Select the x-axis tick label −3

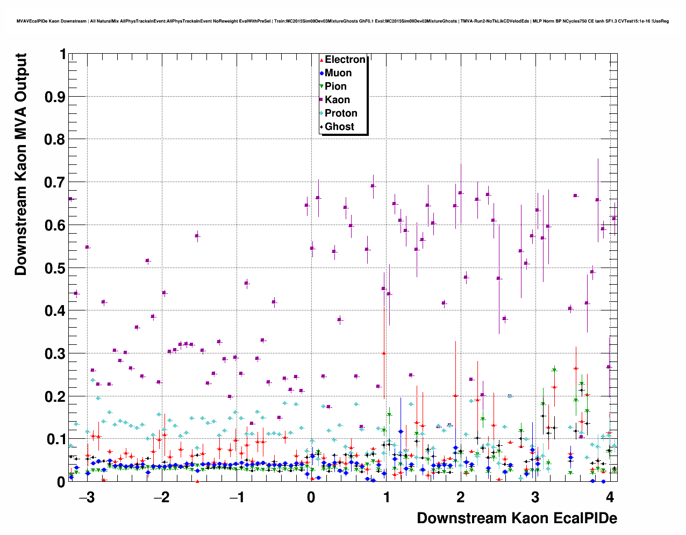(x=87, y=496)
